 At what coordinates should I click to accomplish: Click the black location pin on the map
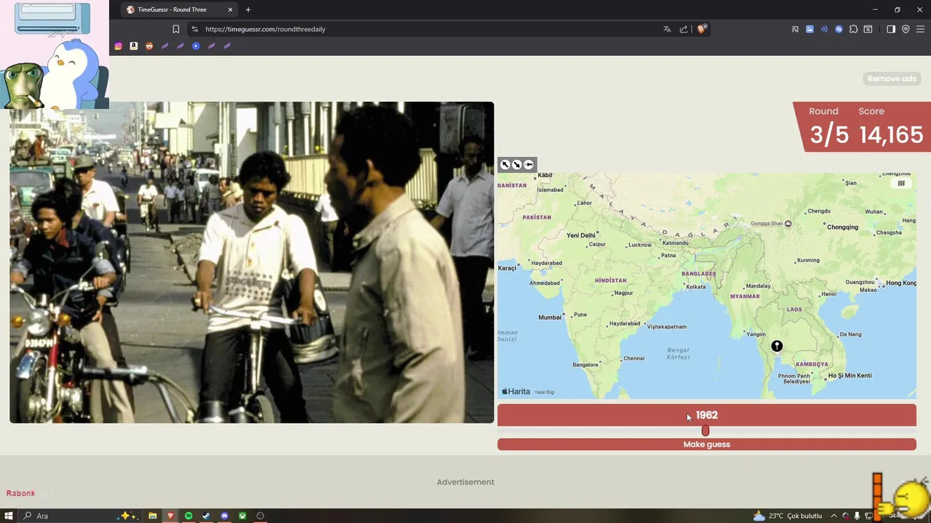(777, 346)
